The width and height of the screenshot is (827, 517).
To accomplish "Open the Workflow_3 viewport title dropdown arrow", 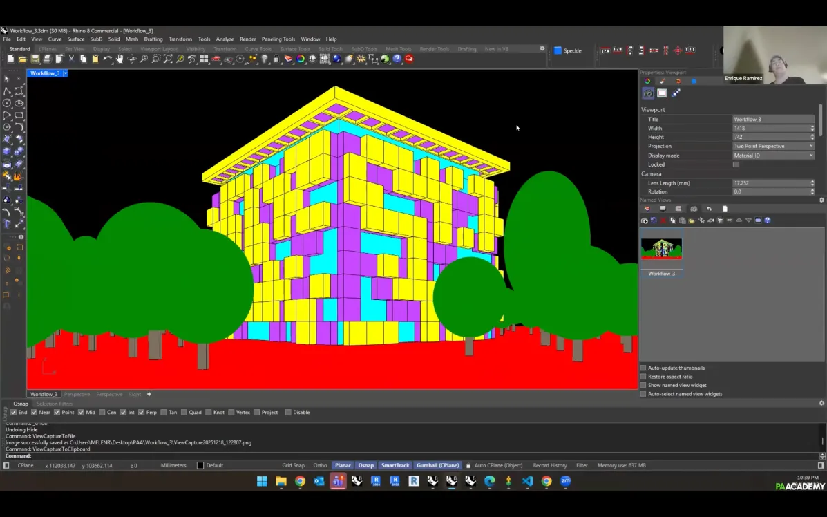I will 66,73.
